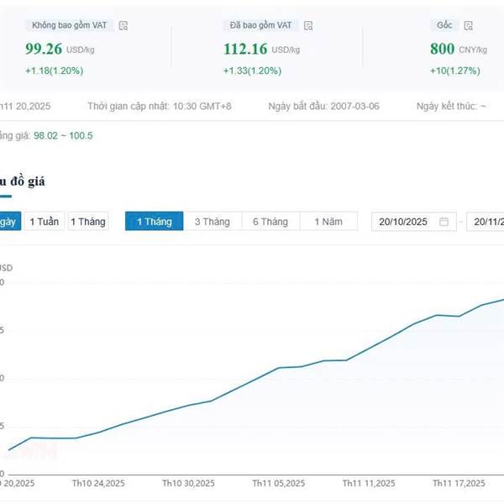The image size is (504, 504).
Task: Open the end date picker 20/11
Action: pos(487,222)
